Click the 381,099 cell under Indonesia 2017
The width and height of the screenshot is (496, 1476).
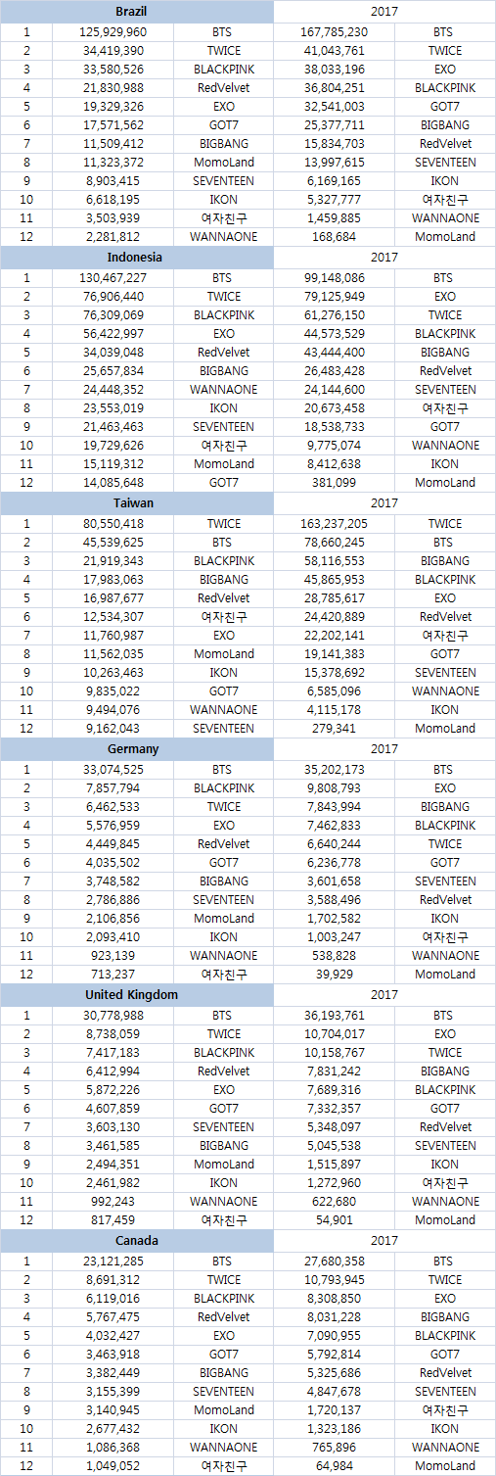click(334, 482)
